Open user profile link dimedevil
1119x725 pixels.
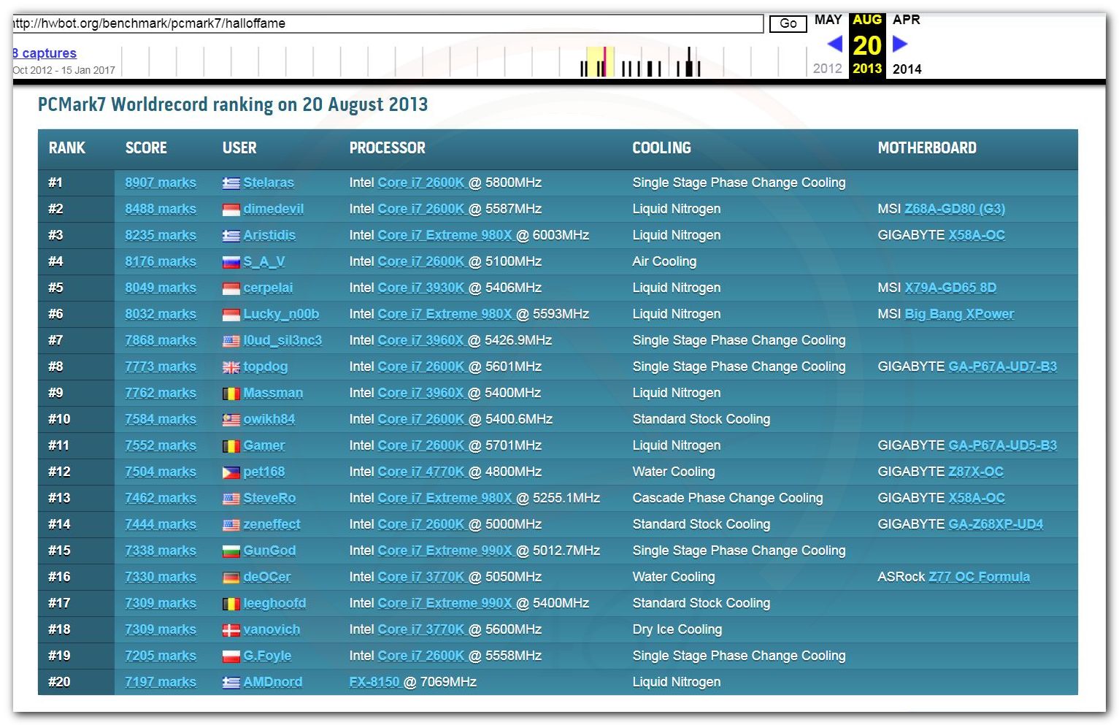273,209
